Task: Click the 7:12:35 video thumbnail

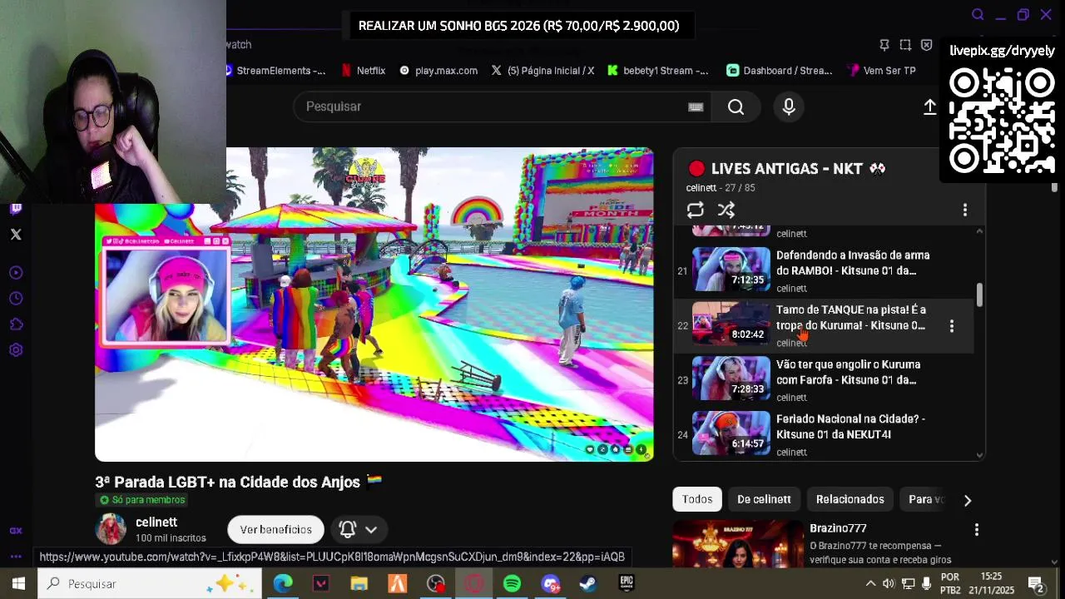Action: 731,270
